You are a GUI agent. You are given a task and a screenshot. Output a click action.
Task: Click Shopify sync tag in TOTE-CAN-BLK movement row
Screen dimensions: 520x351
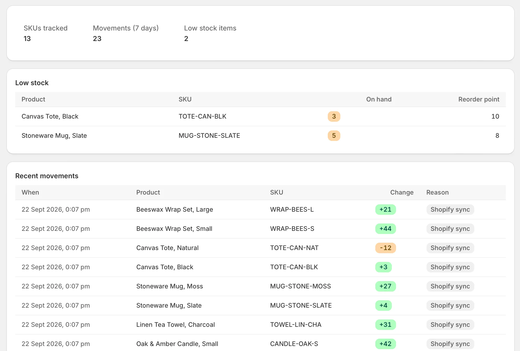(450, 267)
